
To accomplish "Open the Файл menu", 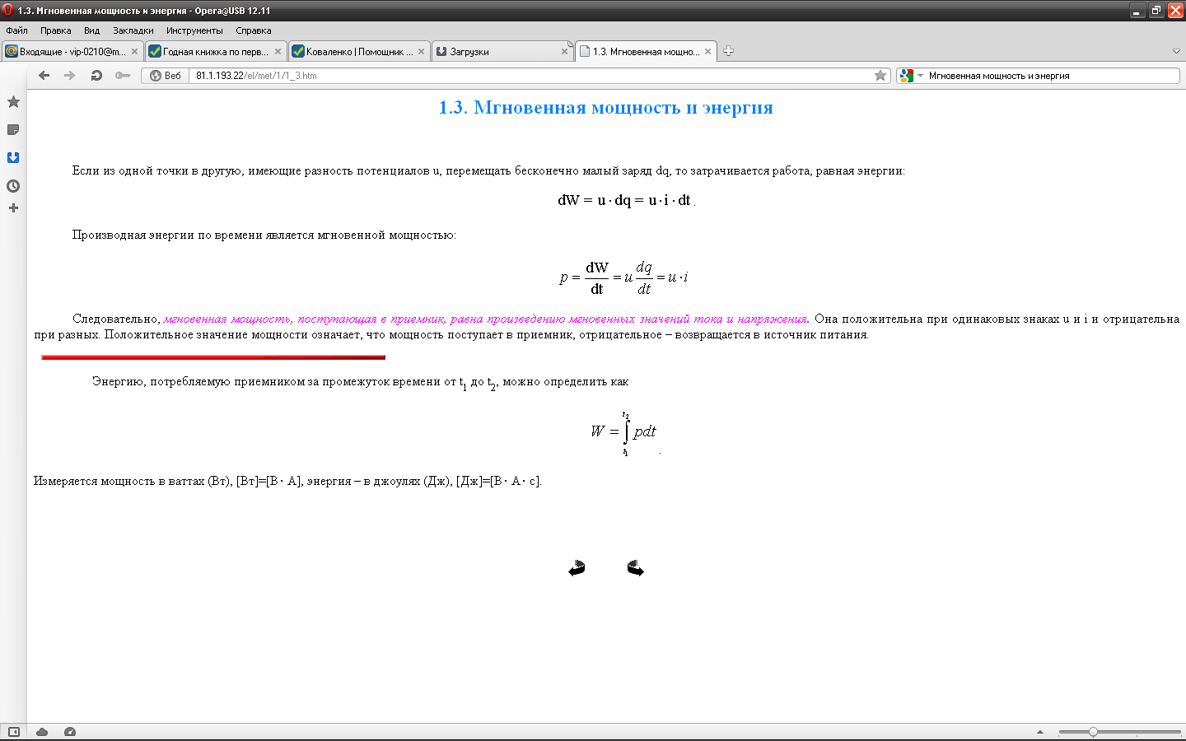I will click(16, 30).
